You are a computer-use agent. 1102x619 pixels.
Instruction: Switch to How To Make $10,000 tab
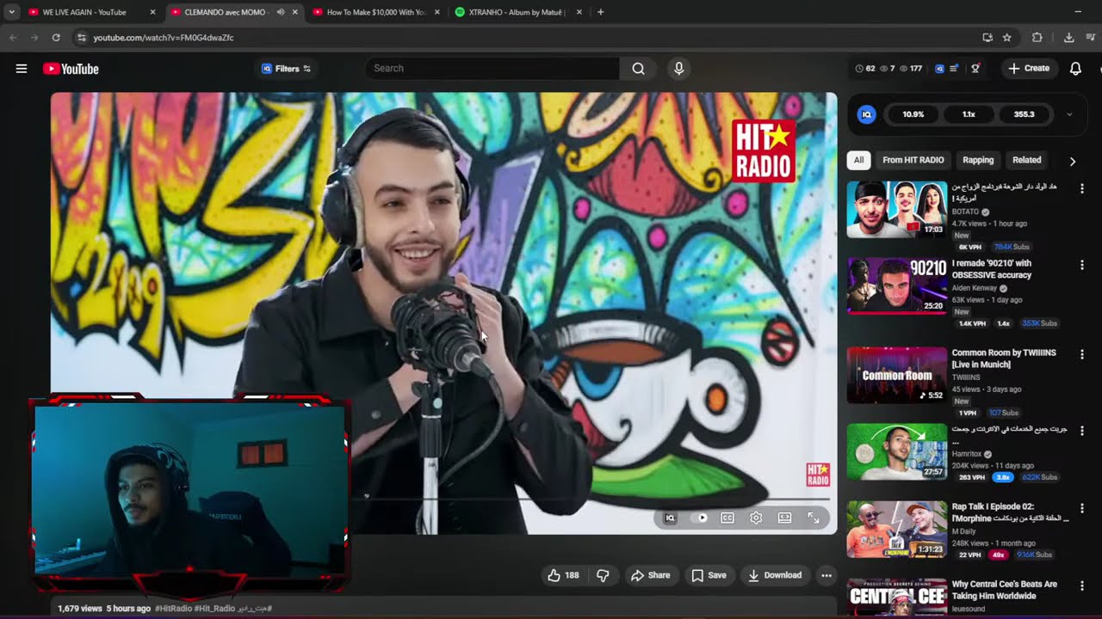pos(375,12)
